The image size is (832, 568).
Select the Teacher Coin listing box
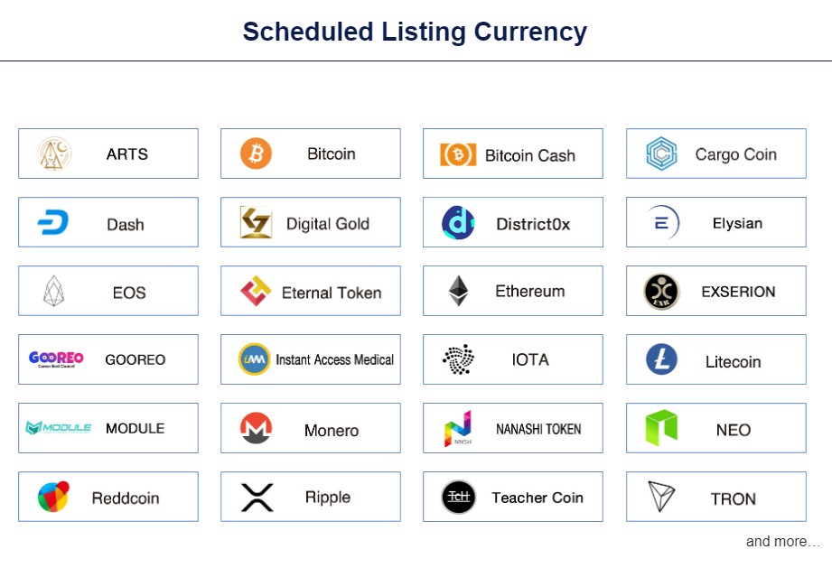click(x=513, y=497)
